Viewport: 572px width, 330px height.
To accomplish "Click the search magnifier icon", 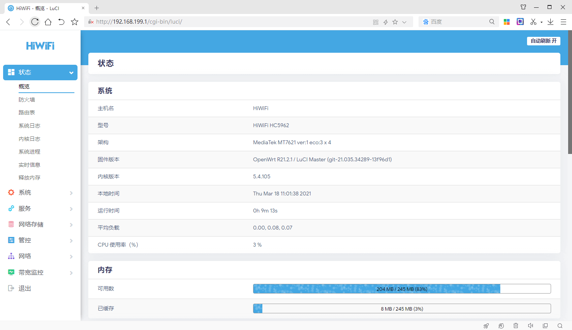I will (x=492, y=22).
